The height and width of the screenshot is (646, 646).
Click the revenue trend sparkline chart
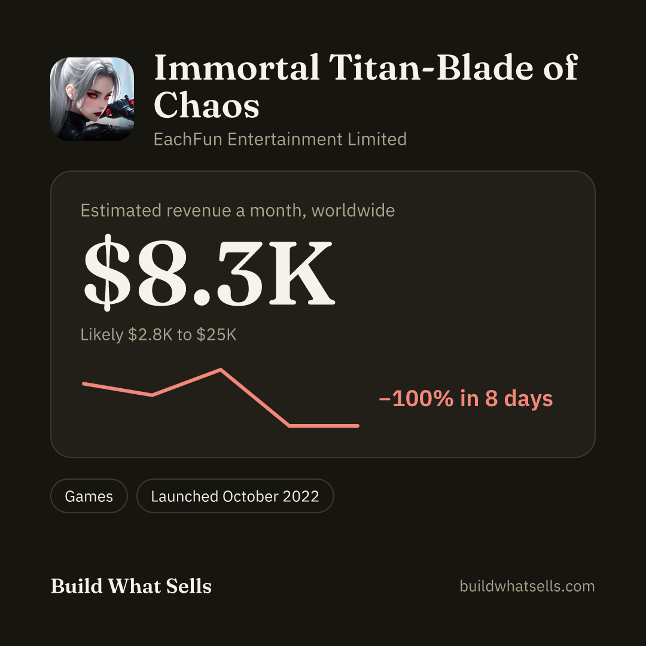coord(221,398)
